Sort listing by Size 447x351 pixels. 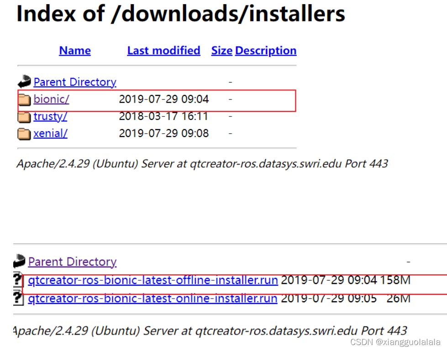(221, 50)
